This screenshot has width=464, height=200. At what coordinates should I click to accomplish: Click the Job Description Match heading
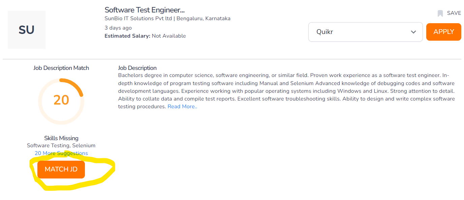click(61, 68)
